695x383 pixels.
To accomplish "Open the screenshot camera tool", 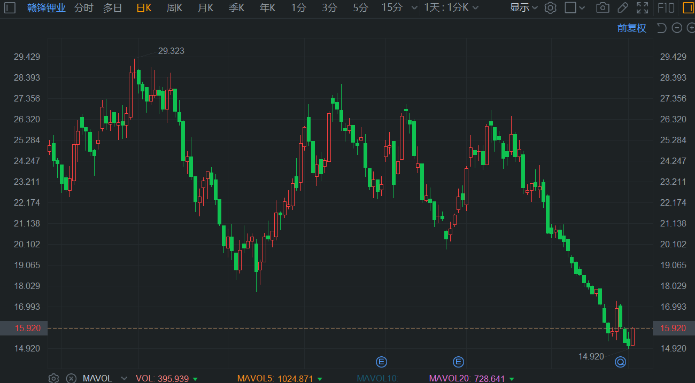I will pos(603,8).
